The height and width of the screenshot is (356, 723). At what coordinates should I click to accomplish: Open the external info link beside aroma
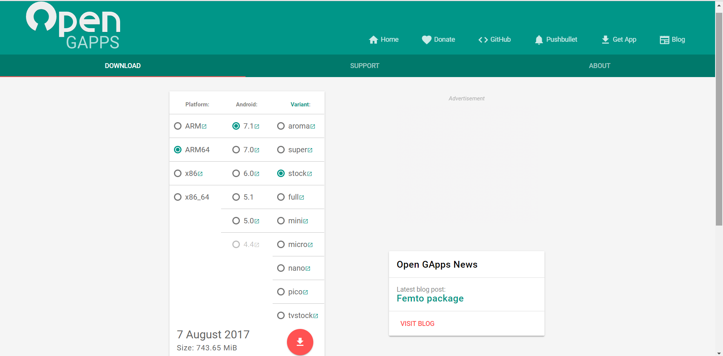(x=313, y=127)
